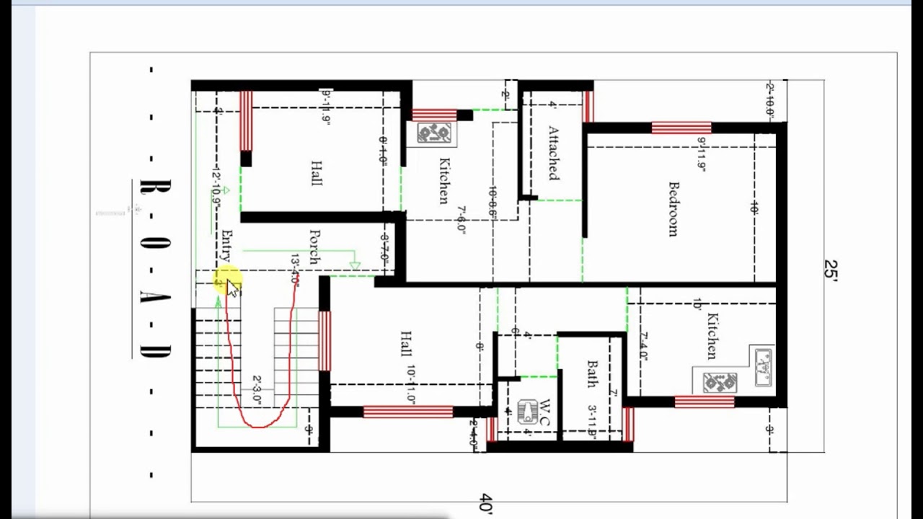The height and width of the screenshot is (519, 923).
Task: Click the 2'-10.0" dimension text
Action: (x=769, y=99)
